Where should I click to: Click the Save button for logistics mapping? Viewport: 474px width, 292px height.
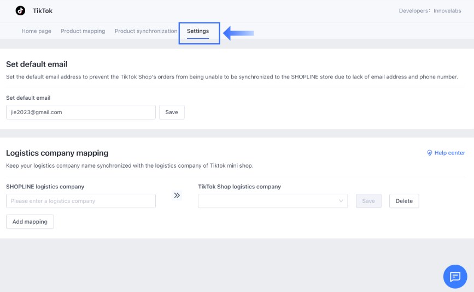coord(368,201)
